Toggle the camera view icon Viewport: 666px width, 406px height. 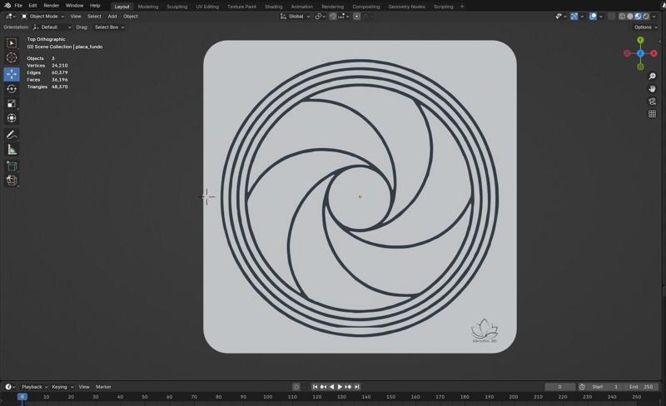pyautogui.click(x=652, y=101)
